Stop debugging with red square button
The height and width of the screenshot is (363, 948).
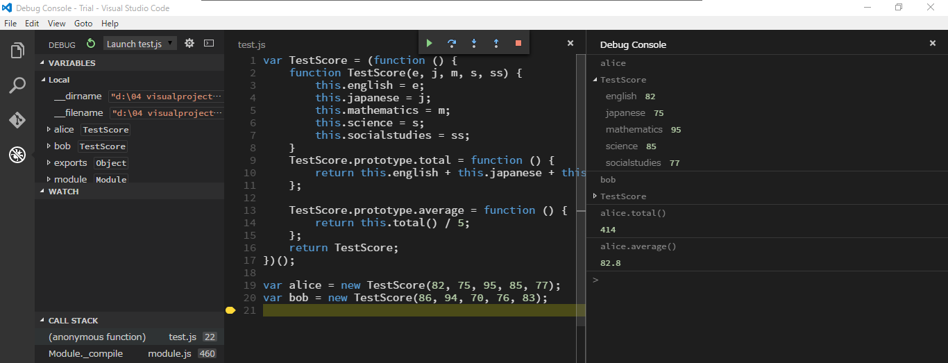[518, 43]
